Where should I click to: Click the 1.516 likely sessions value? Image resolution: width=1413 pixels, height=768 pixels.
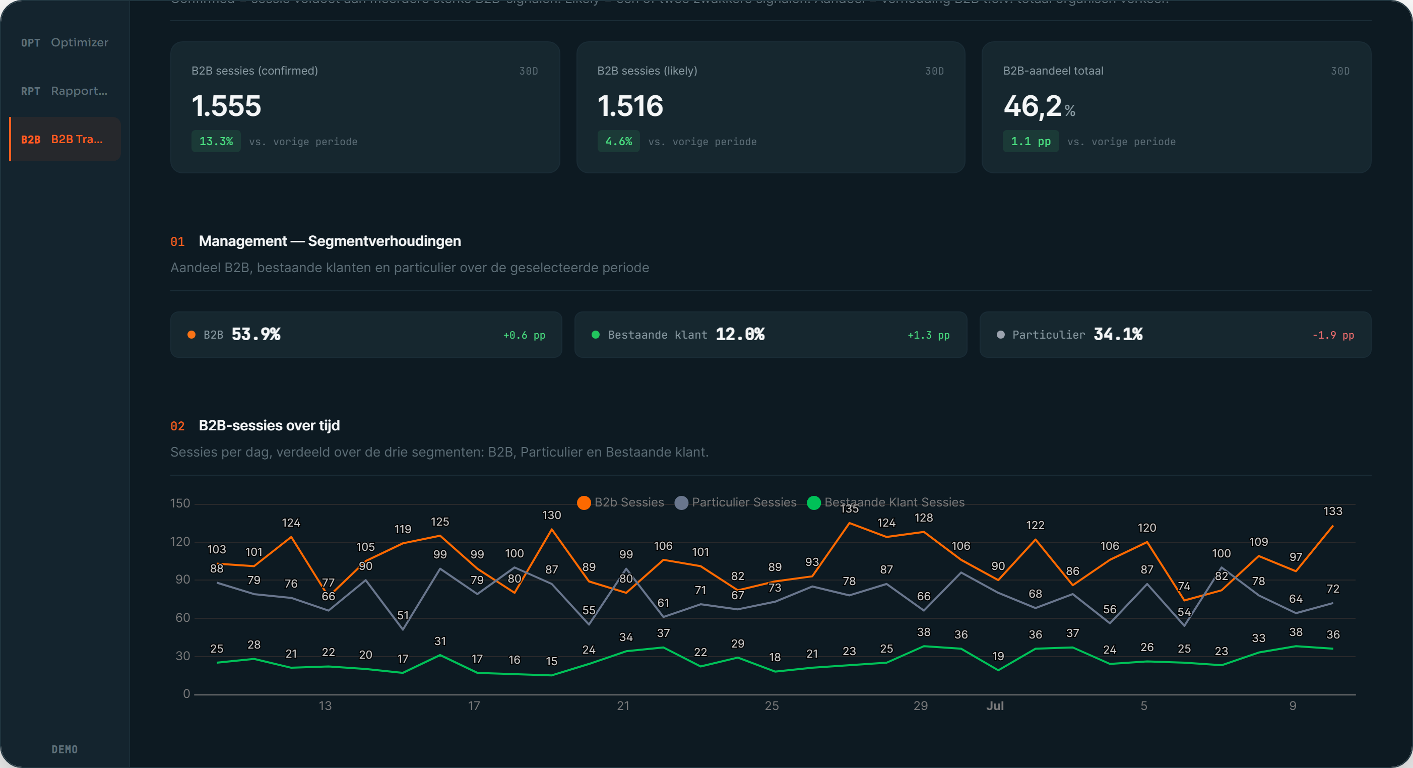coord(630,106)
